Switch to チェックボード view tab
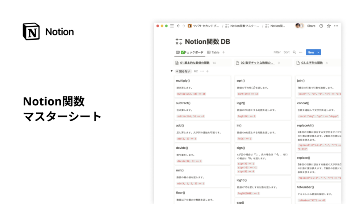The height and width of the screenshot is (204, 364). tap(189, 52)
